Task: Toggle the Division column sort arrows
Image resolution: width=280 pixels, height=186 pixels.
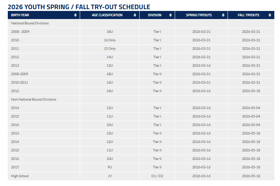Action: tap(170, 15)
